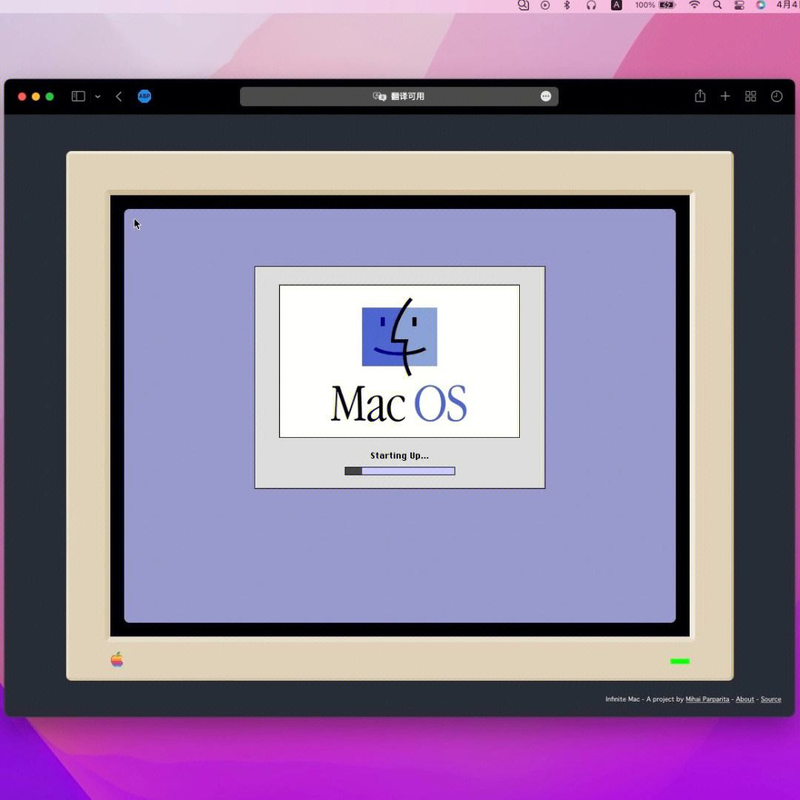Open the About link

point(744,699)
